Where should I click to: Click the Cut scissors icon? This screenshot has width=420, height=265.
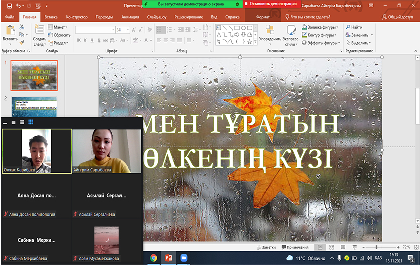point(22,27)
